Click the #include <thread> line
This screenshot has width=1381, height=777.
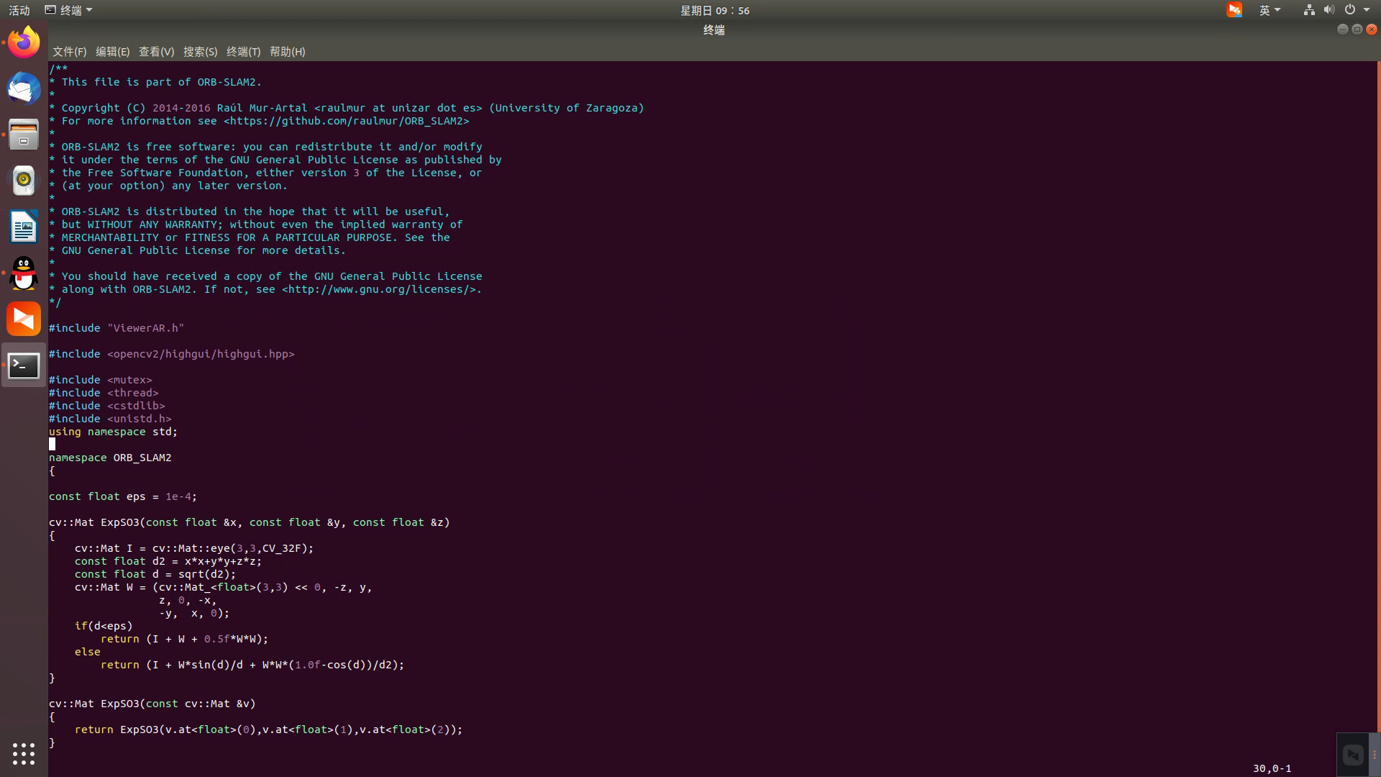(x=104, y=393)
